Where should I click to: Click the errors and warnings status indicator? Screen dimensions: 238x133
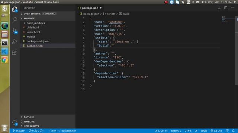point(36,131)
